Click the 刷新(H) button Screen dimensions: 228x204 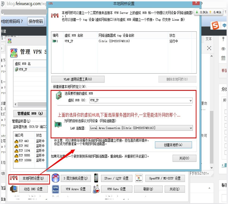148,189
